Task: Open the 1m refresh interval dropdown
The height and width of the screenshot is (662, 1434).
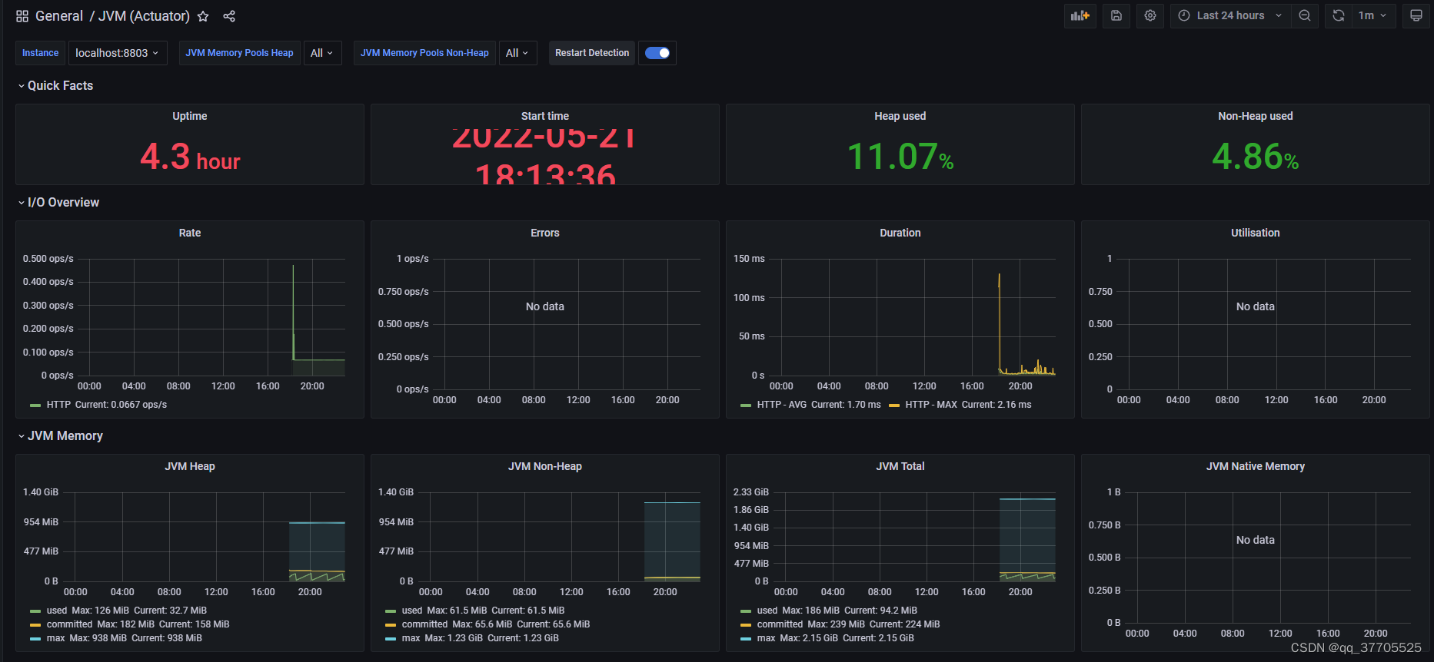Action: [1373, 15]
